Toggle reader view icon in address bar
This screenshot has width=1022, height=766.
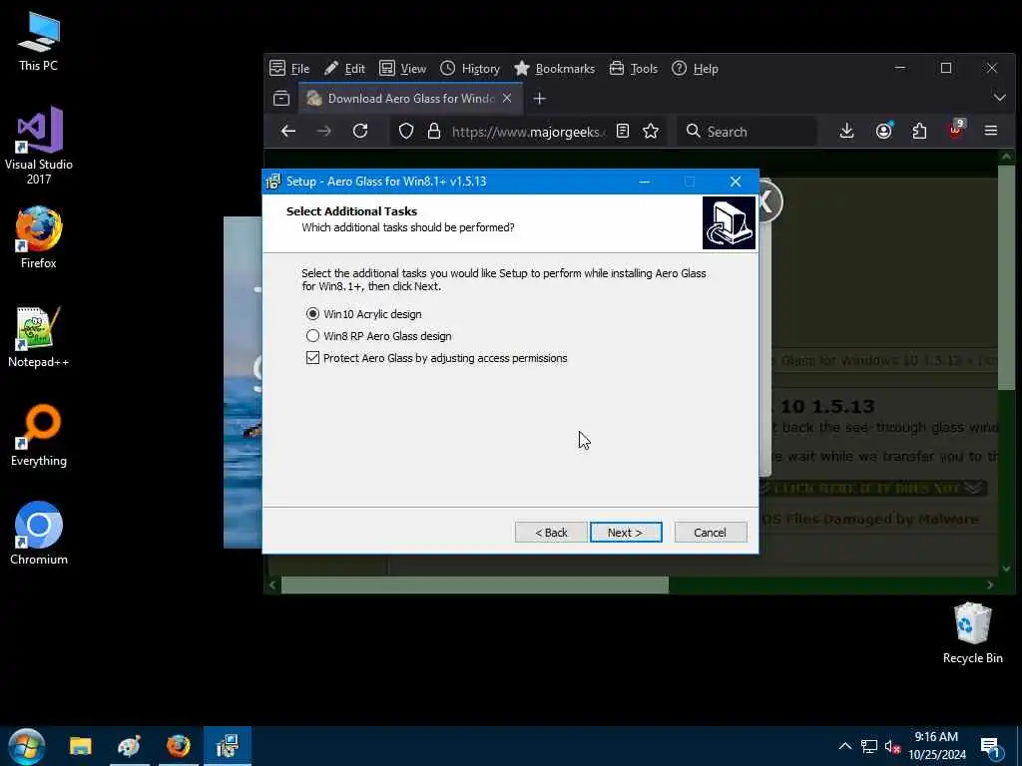coord(623,132)
